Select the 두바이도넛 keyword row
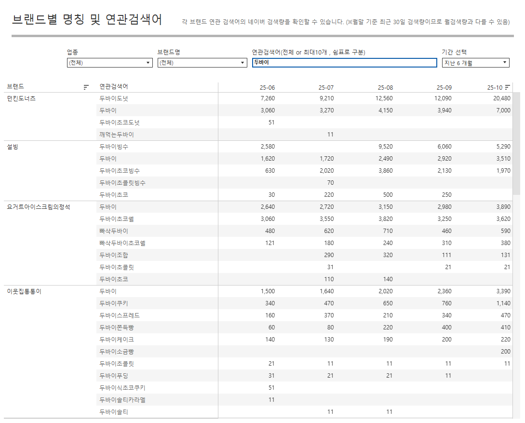525x423 pixels. click(x=114, y=98)
